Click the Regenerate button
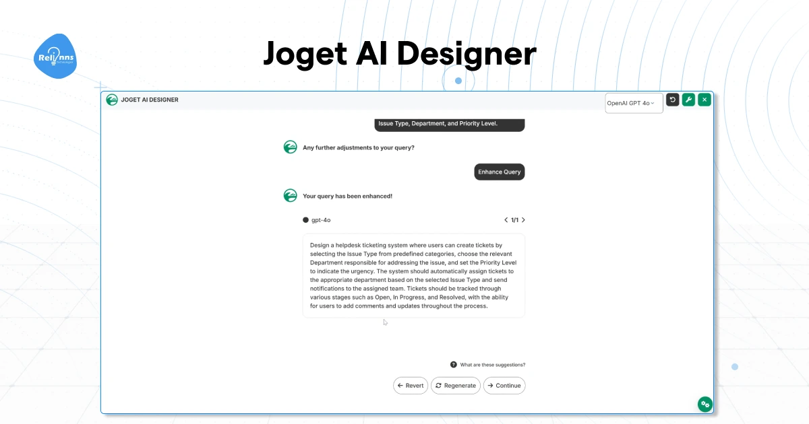 [x=456, y=386]
